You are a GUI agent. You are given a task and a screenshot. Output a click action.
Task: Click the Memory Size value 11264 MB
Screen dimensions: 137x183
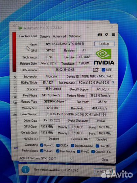pyautogui.click(x=51, y=108)
